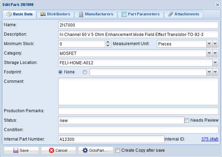Expand first Category dropdown arrow
The height and width of the screenshot is (157, 222).
click(209, 53)
